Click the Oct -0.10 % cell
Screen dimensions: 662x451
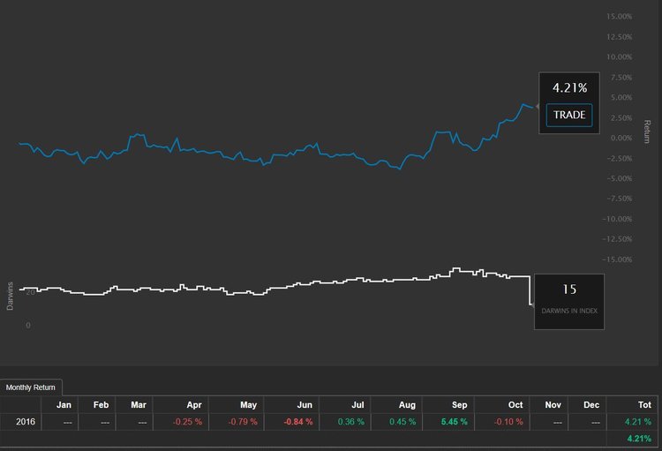tap(502, 422)
